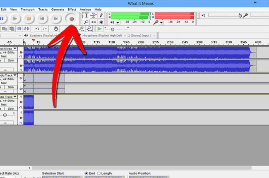This screenshot has height=178, width=269.
Task: Click the red Record button
Action: pyautogui.click(x=72, y=19)
